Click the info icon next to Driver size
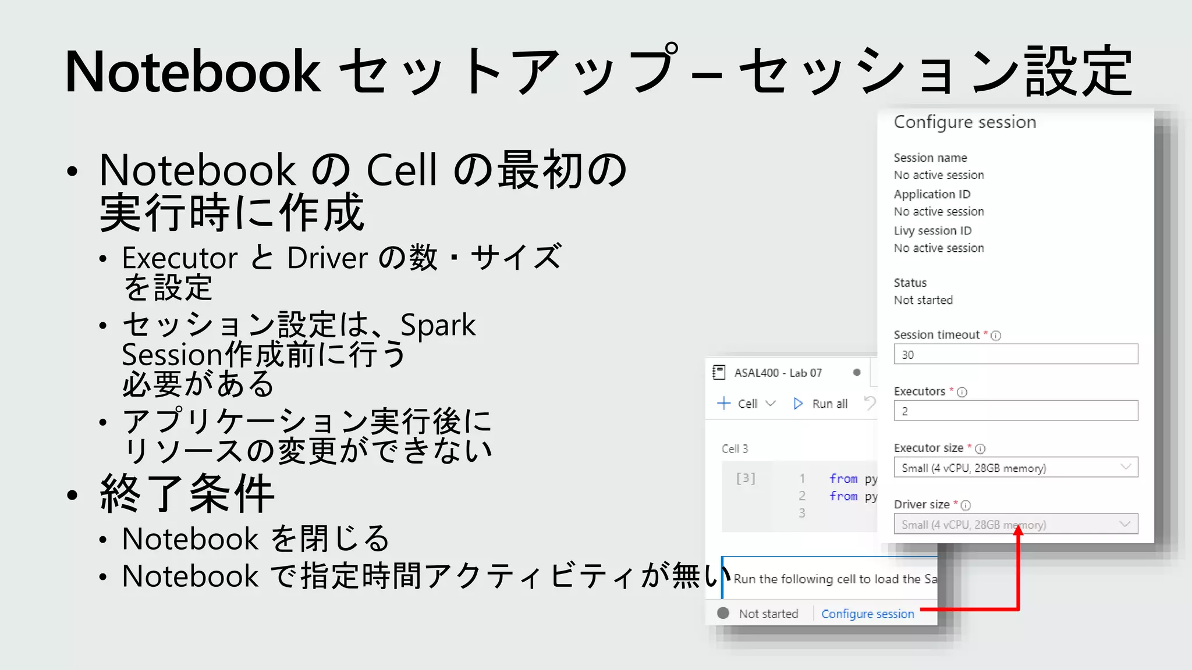1192x670 pixels. [966, 505]
